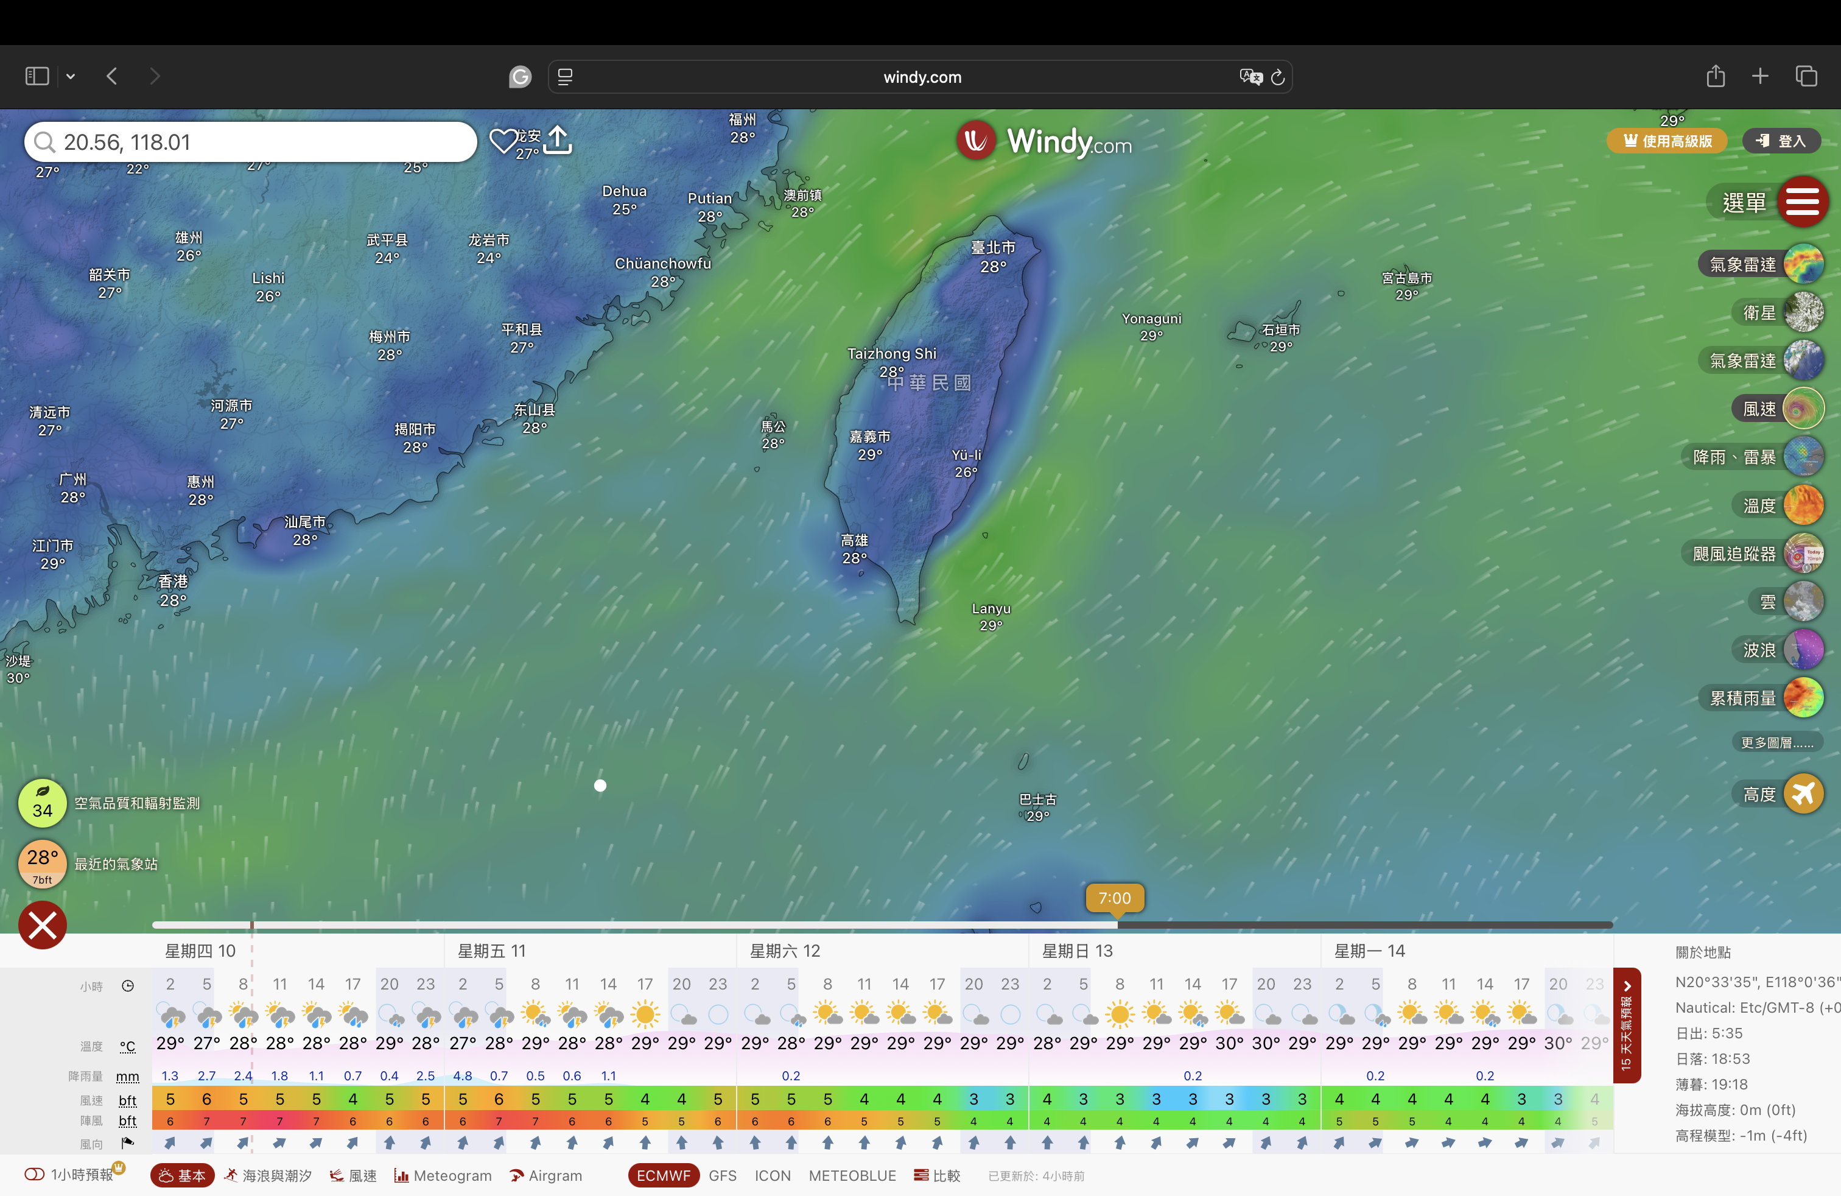The image size is (1841, 1196).
Task: Toggle the 1-hour forecast switch
Action: click(35, 1174)
